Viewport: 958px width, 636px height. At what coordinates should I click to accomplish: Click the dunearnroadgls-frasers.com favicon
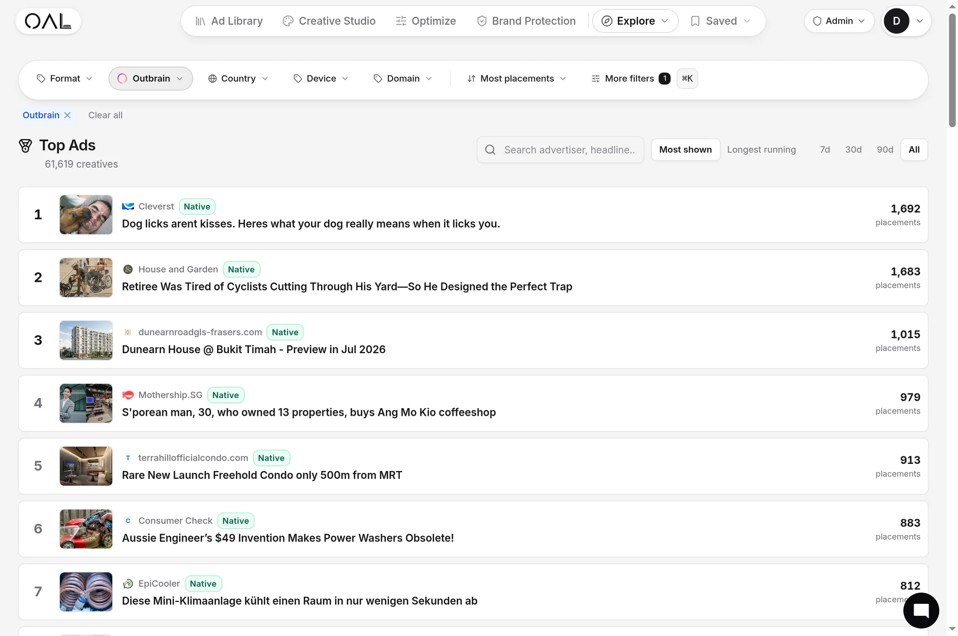(x=128, y=332)
